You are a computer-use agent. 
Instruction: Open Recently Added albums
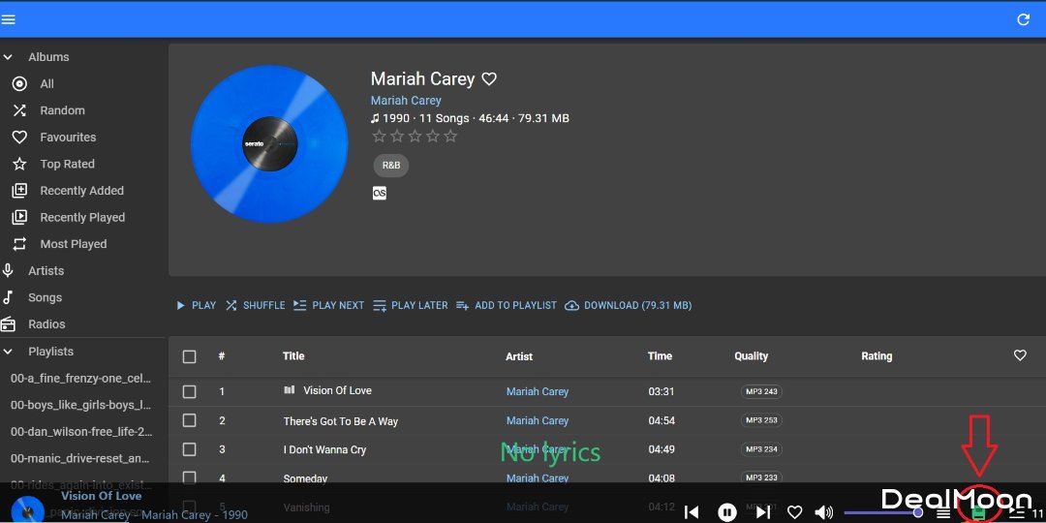(x=81, y=191)
